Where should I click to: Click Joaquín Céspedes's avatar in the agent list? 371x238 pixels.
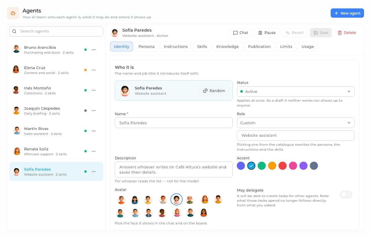17,110
